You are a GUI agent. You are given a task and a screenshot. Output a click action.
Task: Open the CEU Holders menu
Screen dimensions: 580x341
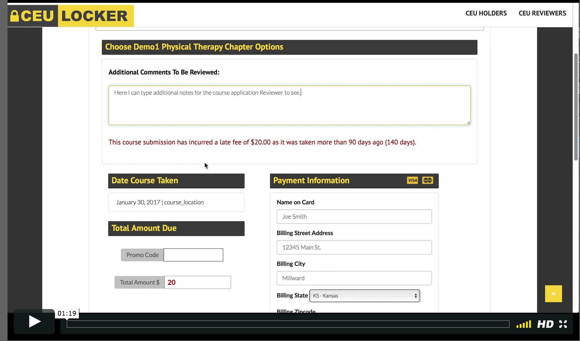click(x=486, y=13)
